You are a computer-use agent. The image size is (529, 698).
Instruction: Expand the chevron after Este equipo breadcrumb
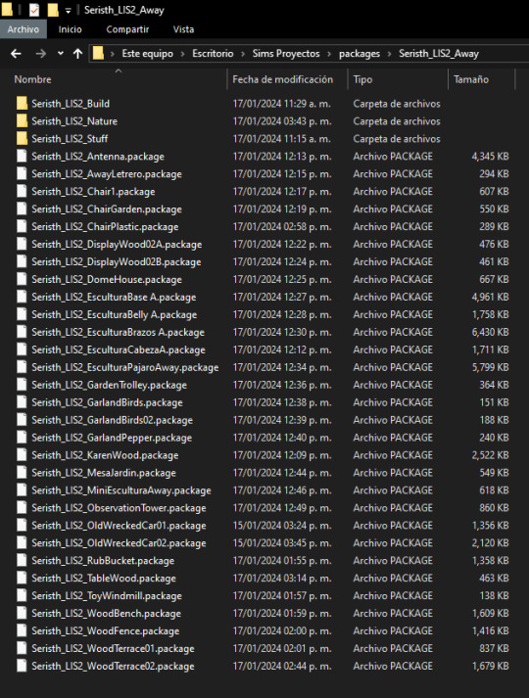(182, 54)
